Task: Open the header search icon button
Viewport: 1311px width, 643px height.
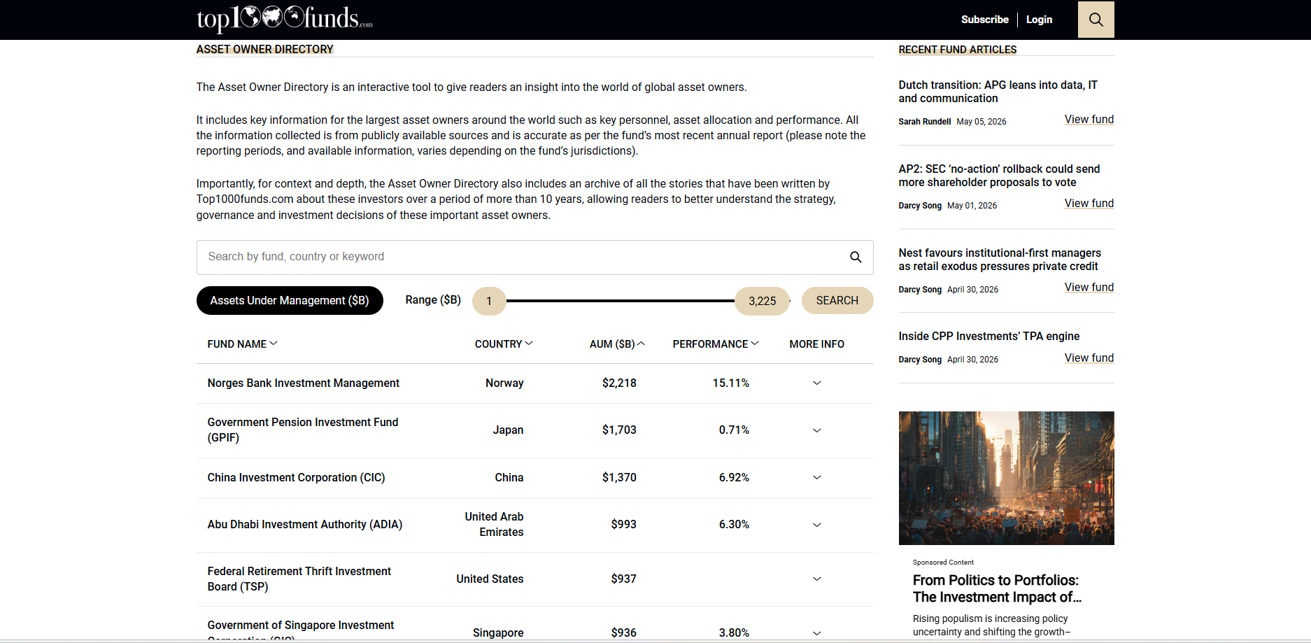Action: pyautogui.click(x=1096, y=20)
